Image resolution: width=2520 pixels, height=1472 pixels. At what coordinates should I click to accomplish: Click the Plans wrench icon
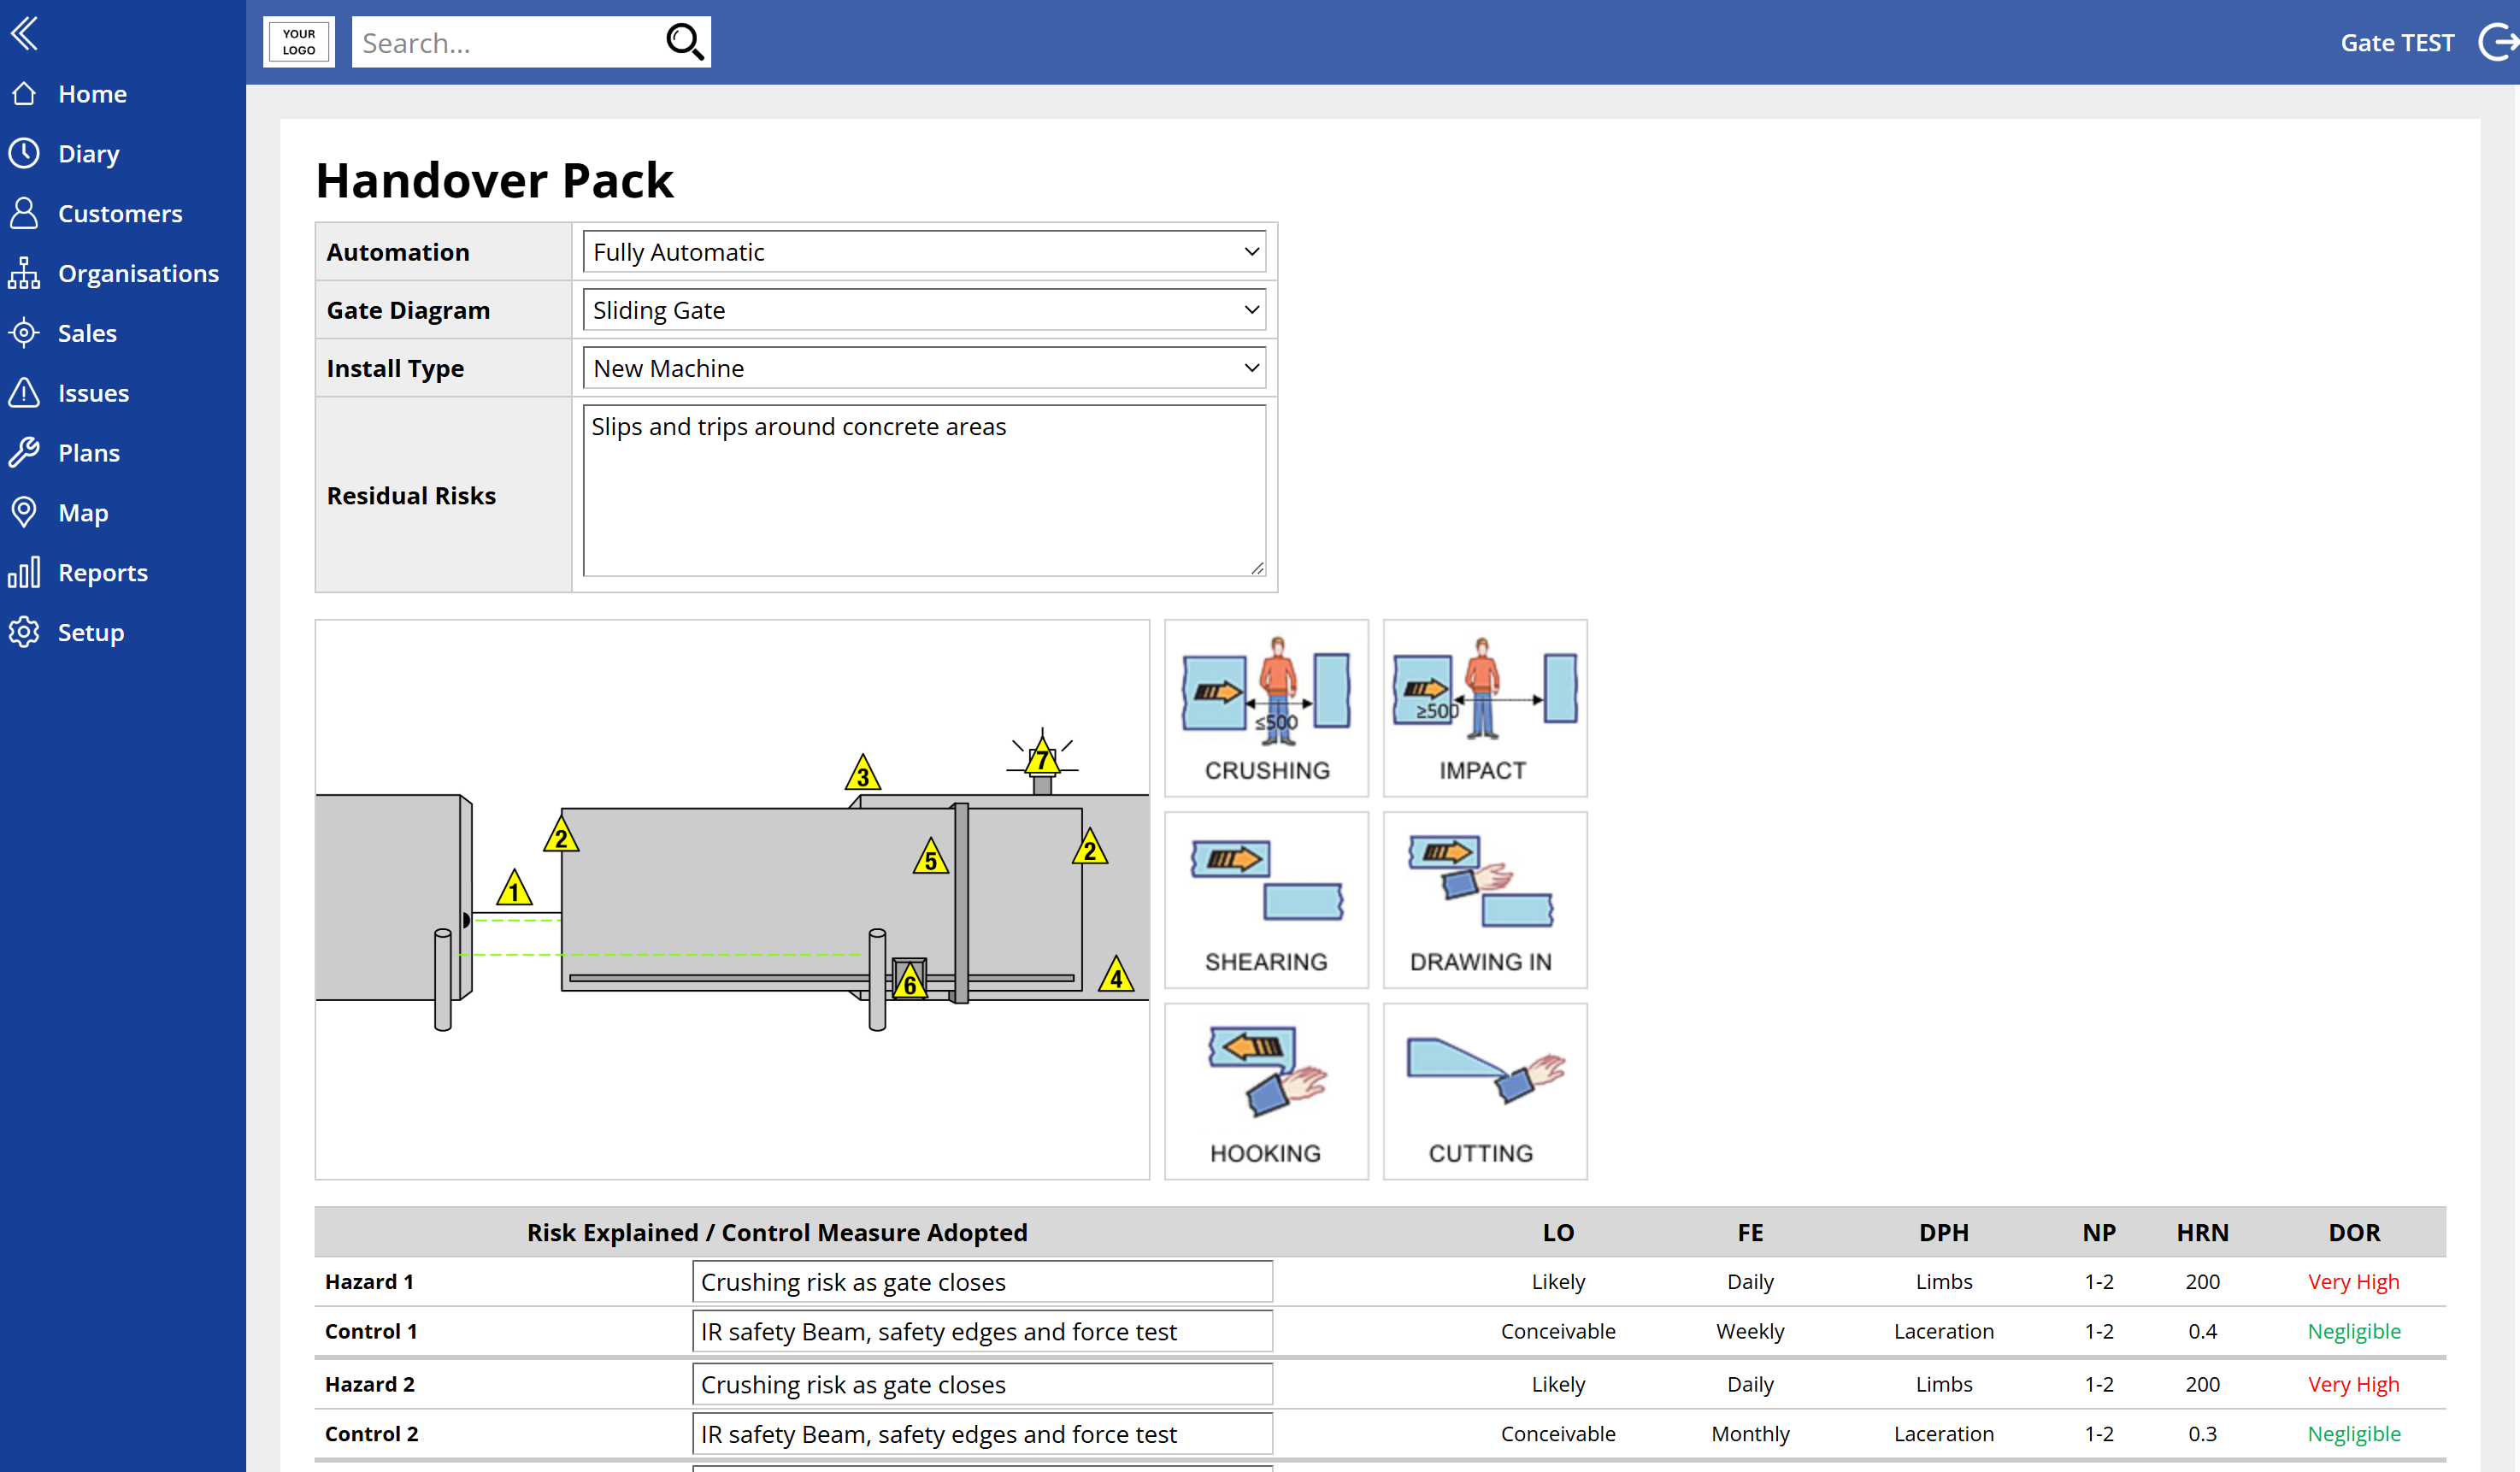(24, 452)
